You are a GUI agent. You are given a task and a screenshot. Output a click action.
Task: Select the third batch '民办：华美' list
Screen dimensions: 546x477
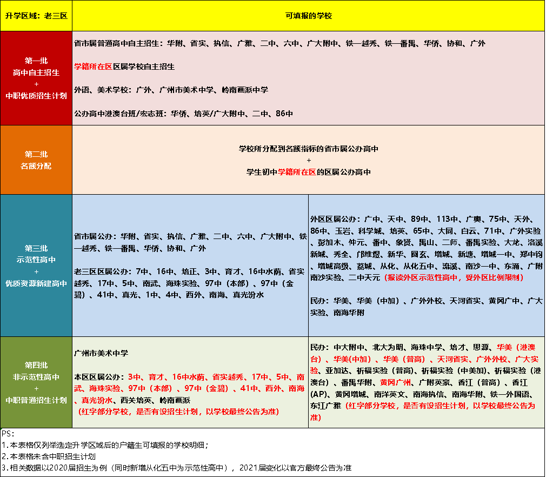(426, 307)
